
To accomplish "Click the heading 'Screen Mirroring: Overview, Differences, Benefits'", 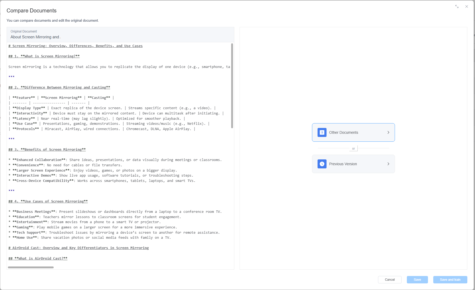I will (x=76, y=46).
